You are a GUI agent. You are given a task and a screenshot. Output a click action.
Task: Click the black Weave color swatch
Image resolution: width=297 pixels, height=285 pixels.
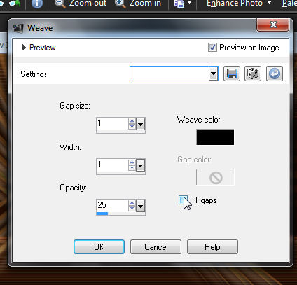pyautogui.click(x=215, y=137)
